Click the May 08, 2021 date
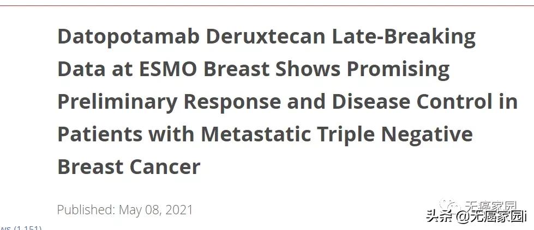Screen dimensions: 534x230 click(x=155, y=210)
